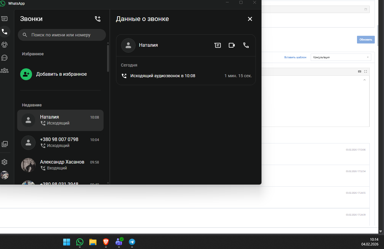
Task: Open WhatsApp settings gear icon
Action: click(x=4, y=162)
